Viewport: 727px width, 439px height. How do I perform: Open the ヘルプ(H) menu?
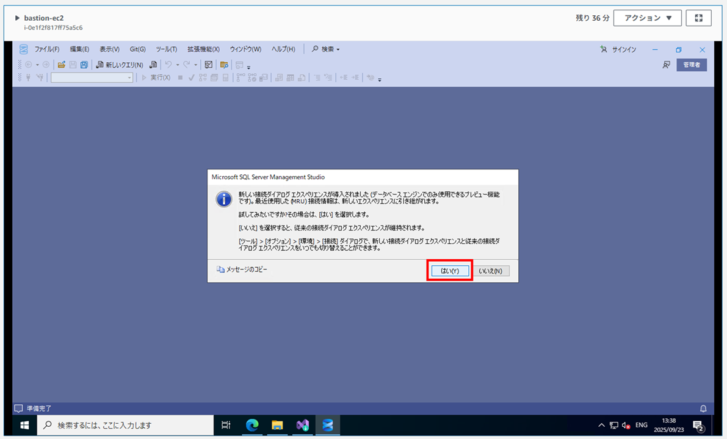click(x=283, y=49)
